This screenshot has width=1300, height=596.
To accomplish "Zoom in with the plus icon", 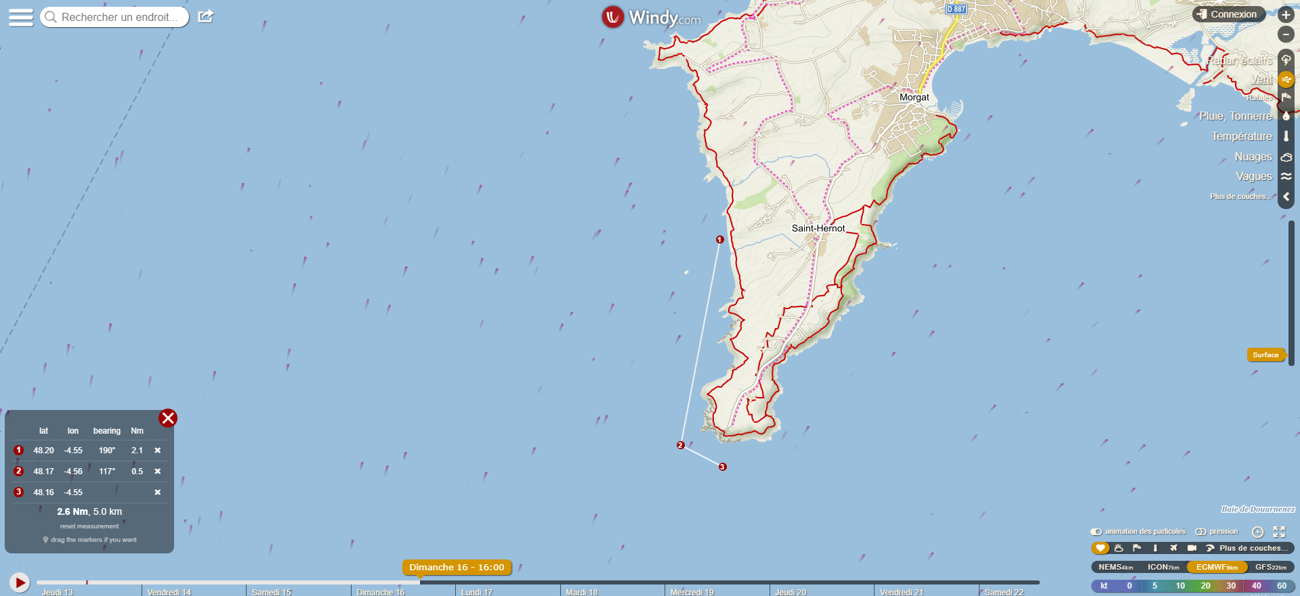I will (x=1286, y=15).
